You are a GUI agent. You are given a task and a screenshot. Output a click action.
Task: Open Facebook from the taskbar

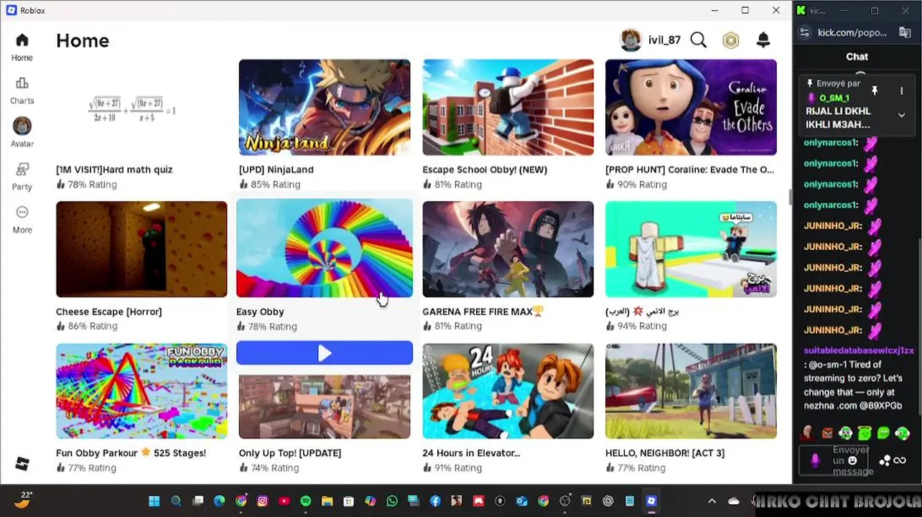(435, 501)
